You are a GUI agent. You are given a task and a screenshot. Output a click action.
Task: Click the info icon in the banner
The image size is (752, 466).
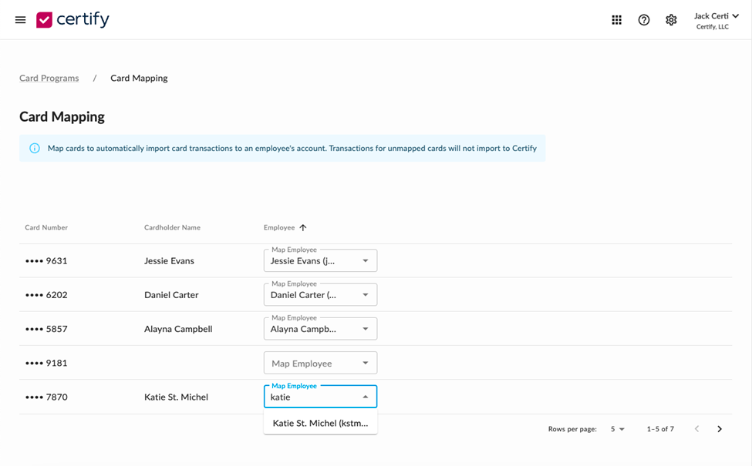coord(35,148)
